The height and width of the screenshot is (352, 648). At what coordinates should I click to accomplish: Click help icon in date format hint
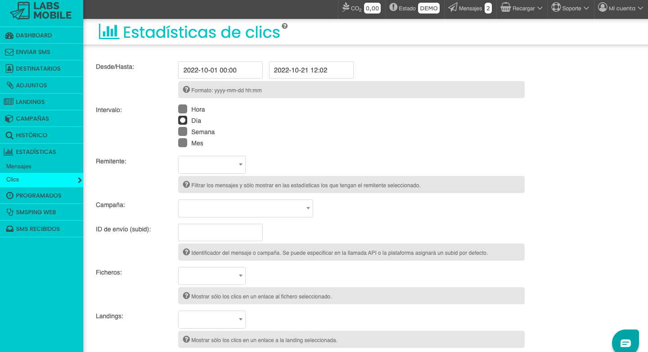(x=186, y=90)
